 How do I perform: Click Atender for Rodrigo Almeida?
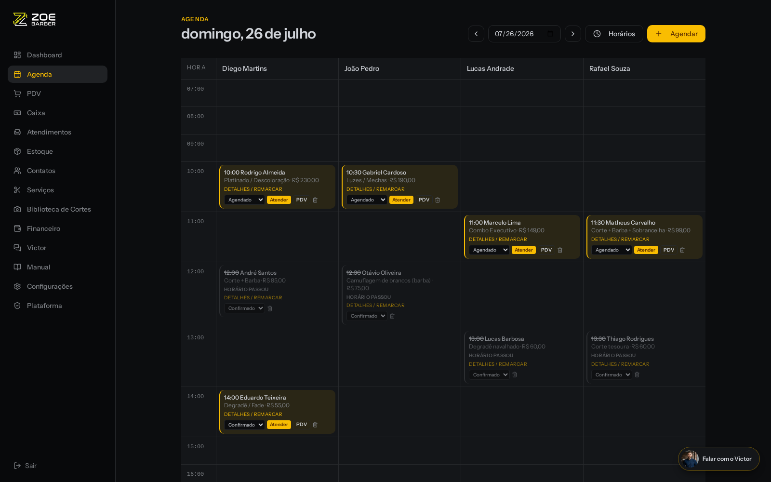(279, 200)
